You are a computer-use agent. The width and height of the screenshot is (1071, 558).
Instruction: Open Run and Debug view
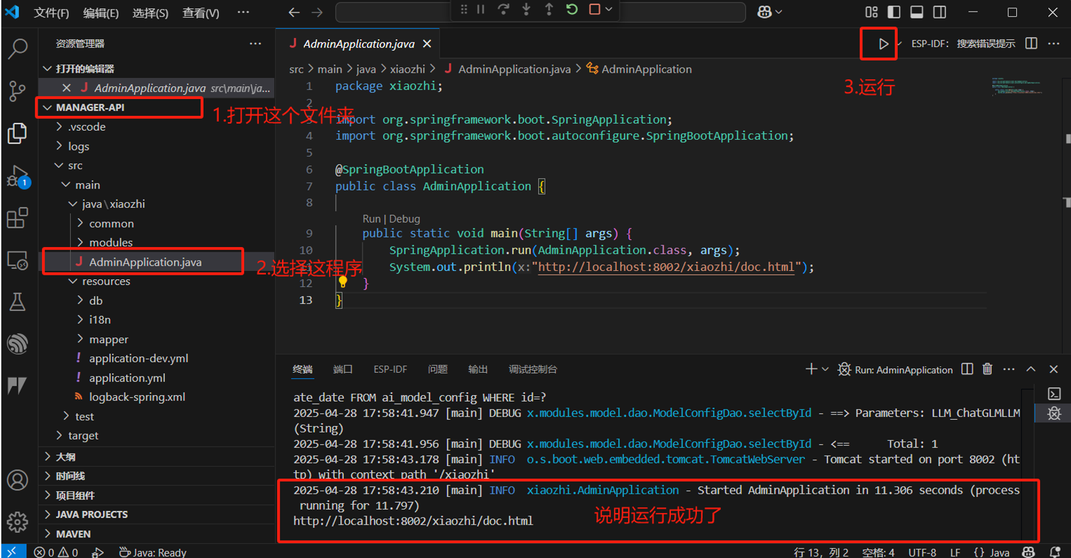pyautogui.click(x=17, y=176)
